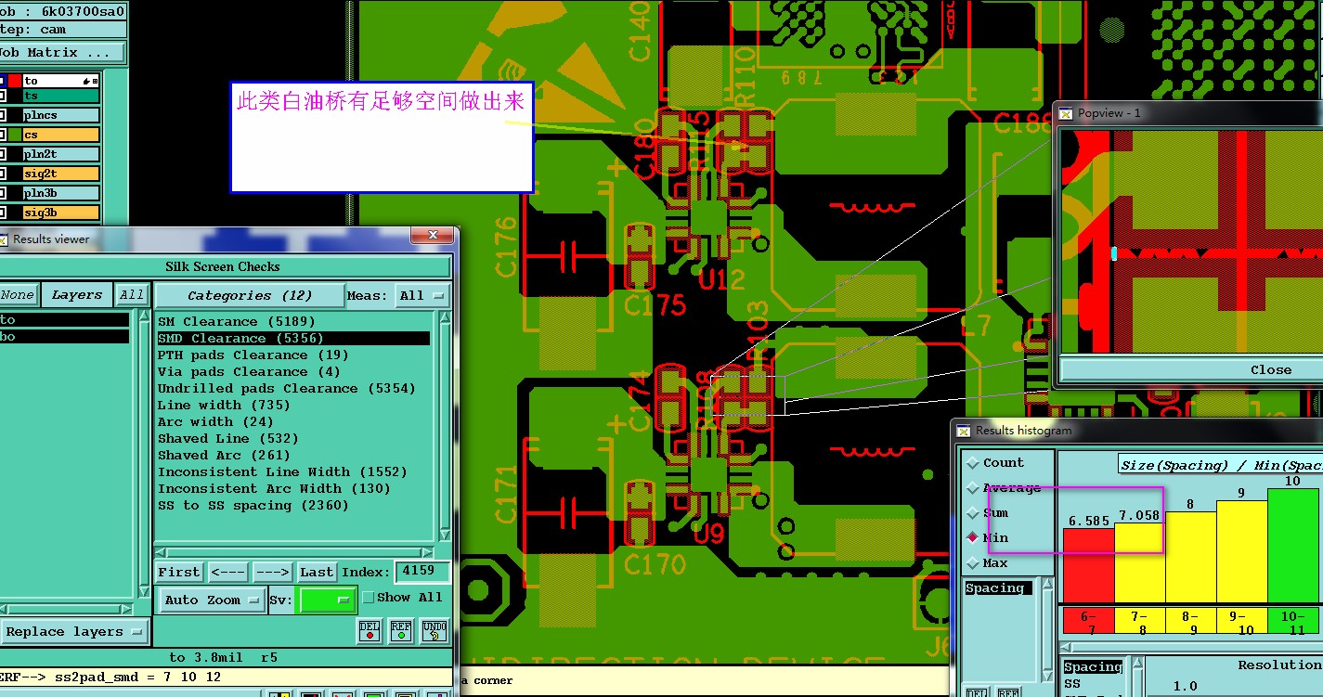1323x697 pixels.
Task: Click the Index input field showing 4159
Action: click(422, 573)
